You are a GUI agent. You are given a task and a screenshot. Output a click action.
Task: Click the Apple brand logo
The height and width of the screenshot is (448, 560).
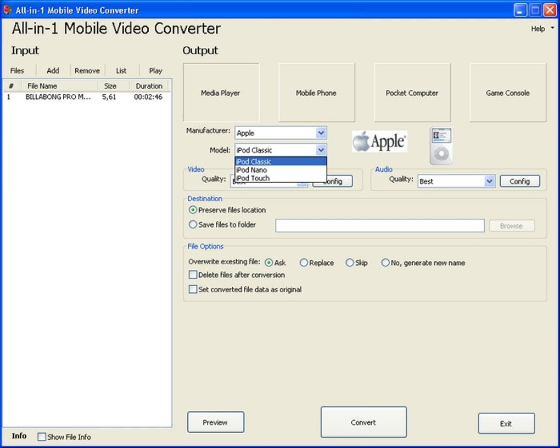click(x=379, y=141)
